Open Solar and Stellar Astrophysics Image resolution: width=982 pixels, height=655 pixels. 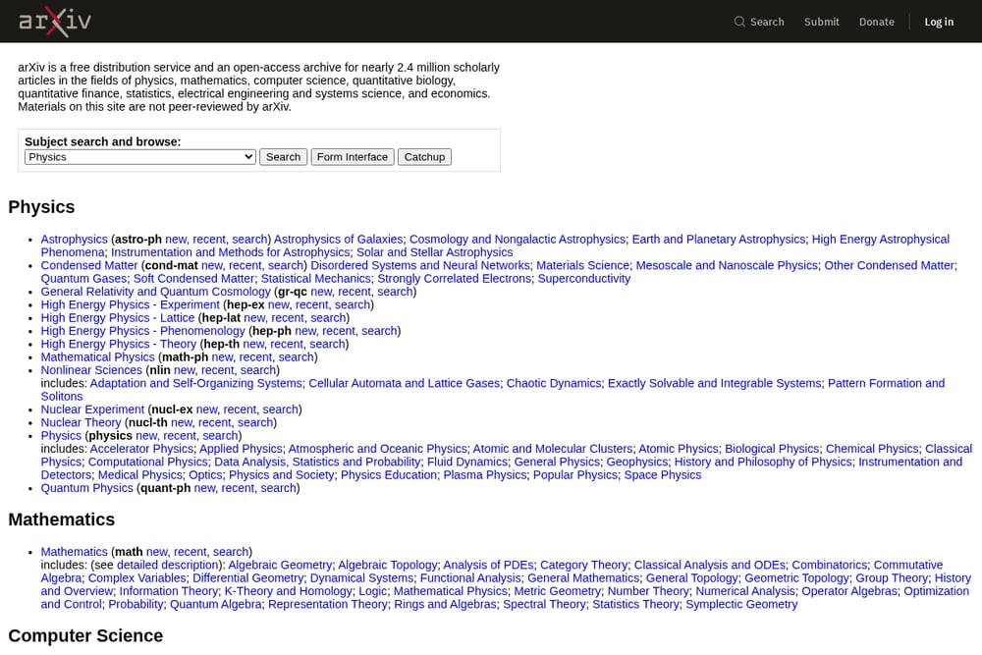point(435,252)
